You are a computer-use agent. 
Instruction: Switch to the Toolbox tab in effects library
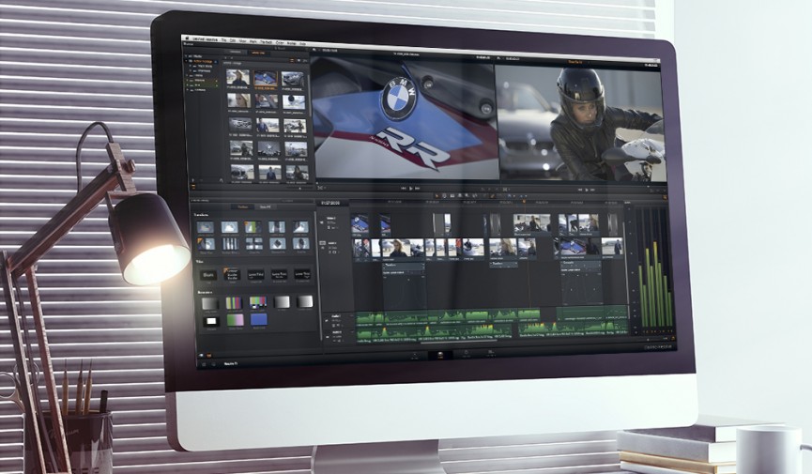tap(242, 206)
